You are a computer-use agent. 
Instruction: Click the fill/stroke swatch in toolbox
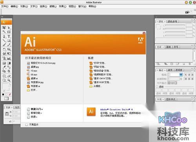pos(6,87)
